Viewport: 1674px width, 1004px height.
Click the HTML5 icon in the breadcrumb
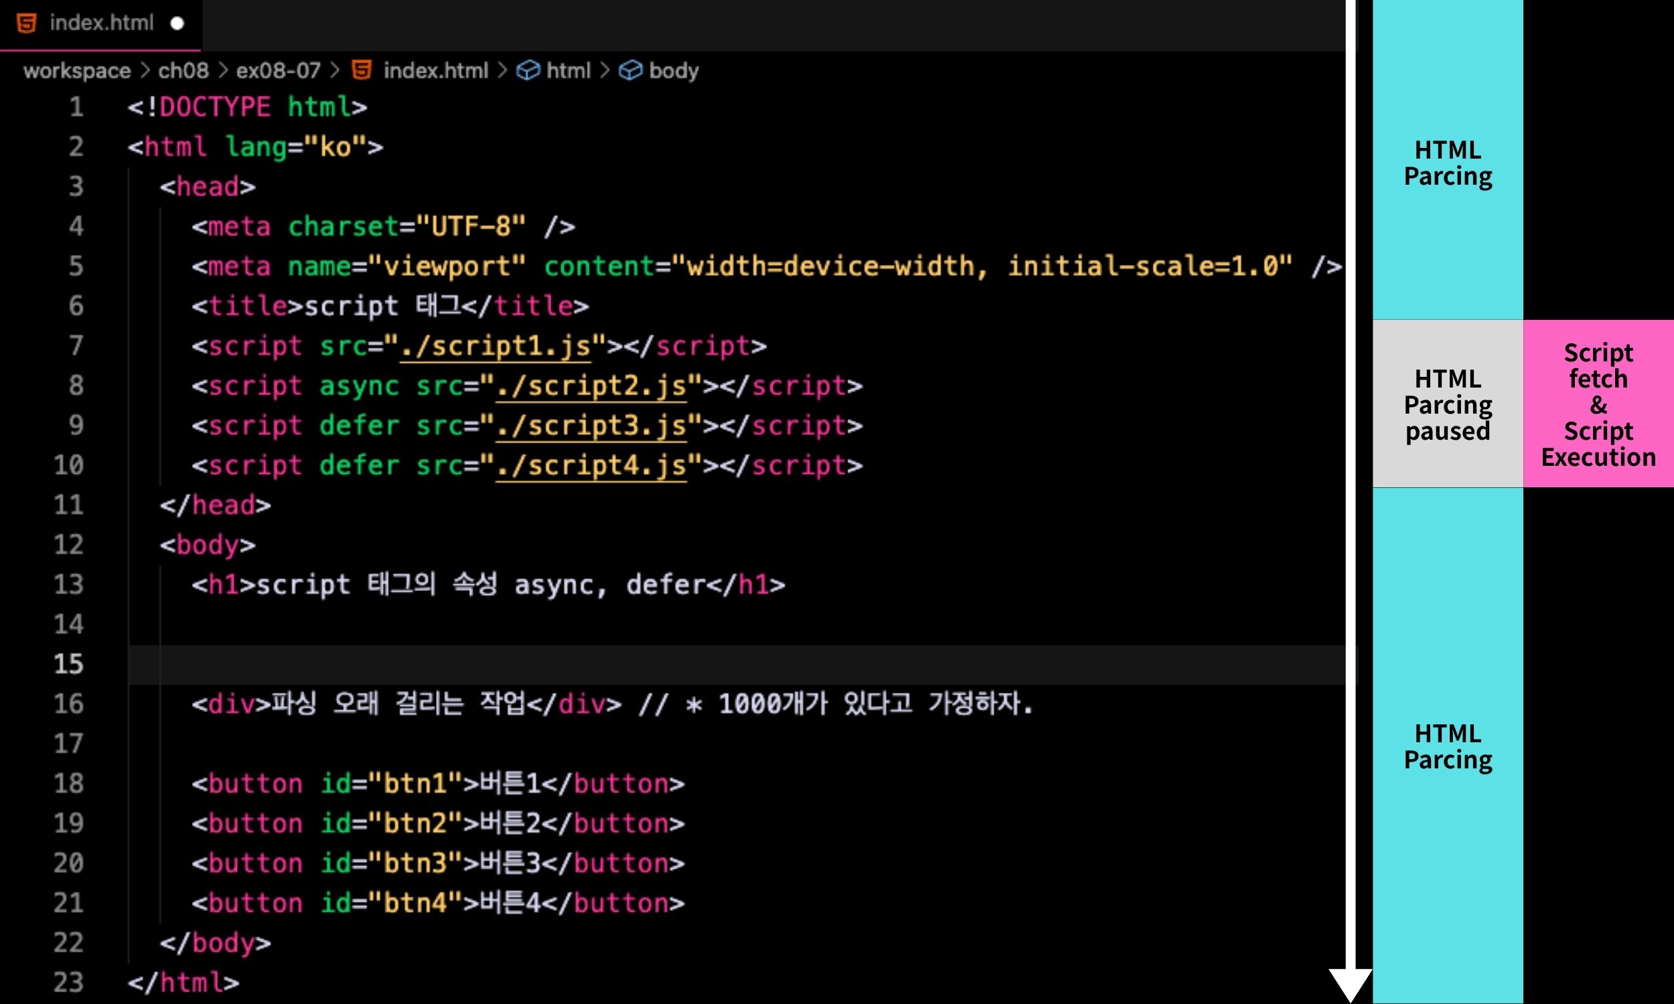[x=362, y=70]
